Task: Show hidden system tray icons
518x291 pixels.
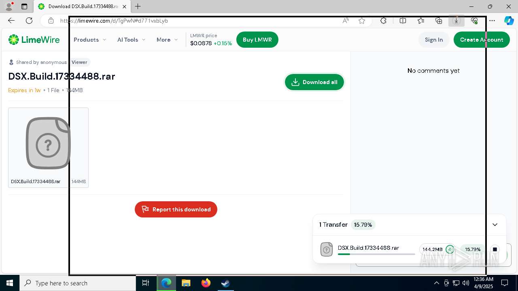Action: coord(436,283)
